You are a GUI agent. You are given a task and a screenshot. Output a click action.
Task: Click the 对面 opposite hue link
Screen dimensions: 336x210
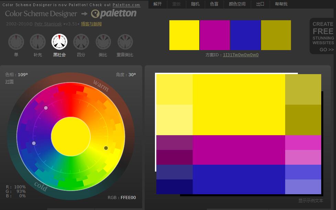(x=10, y=82)
